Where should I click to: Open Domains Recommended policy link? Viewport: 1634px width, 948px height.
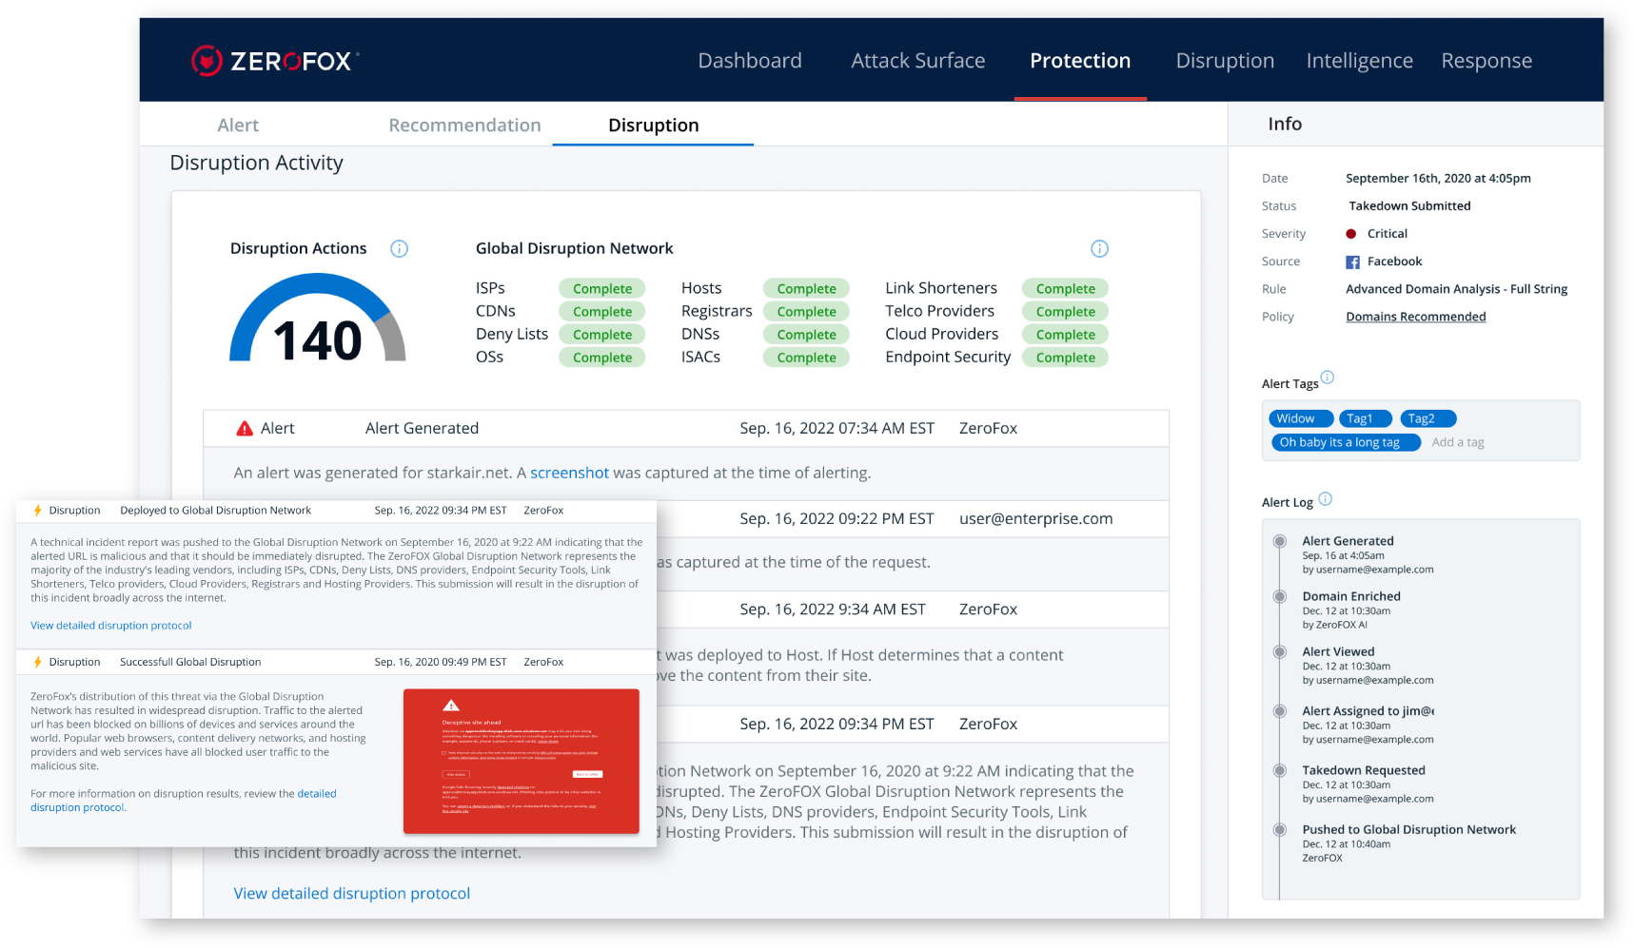point(1415,317)
